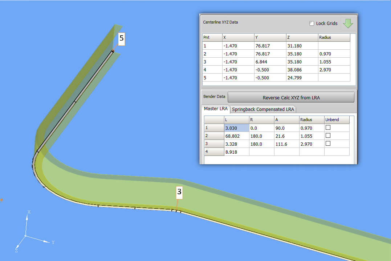
Task: Click the L value 68.802 cell
Action: (236, 136)
